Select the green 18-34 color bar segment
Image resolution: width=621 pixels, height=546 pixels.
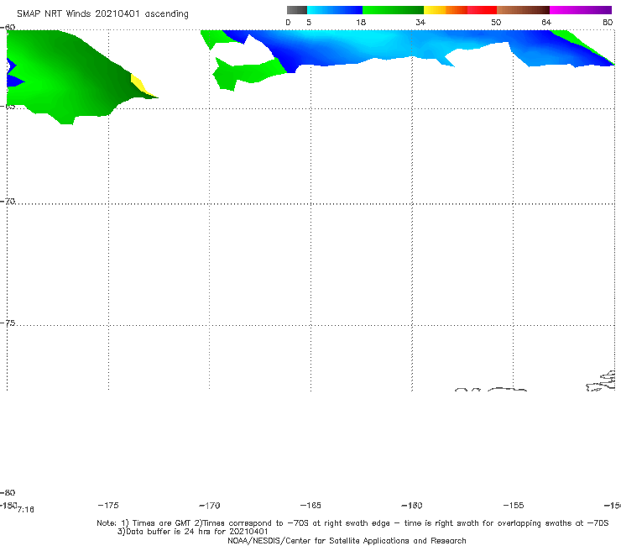(393, 10)
